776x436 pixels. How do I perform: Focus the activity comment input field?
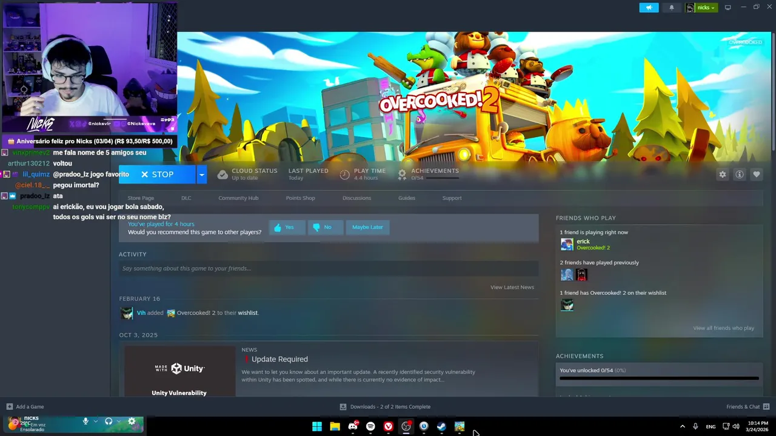click(329, 268)
